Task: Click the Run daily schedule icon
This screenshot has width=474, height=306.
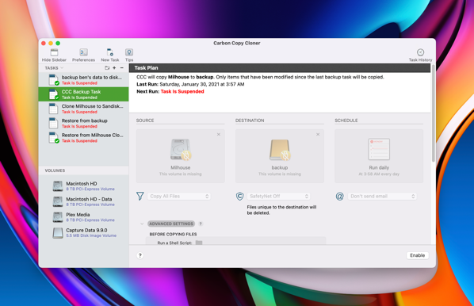Action: click(x=379, y=149)
